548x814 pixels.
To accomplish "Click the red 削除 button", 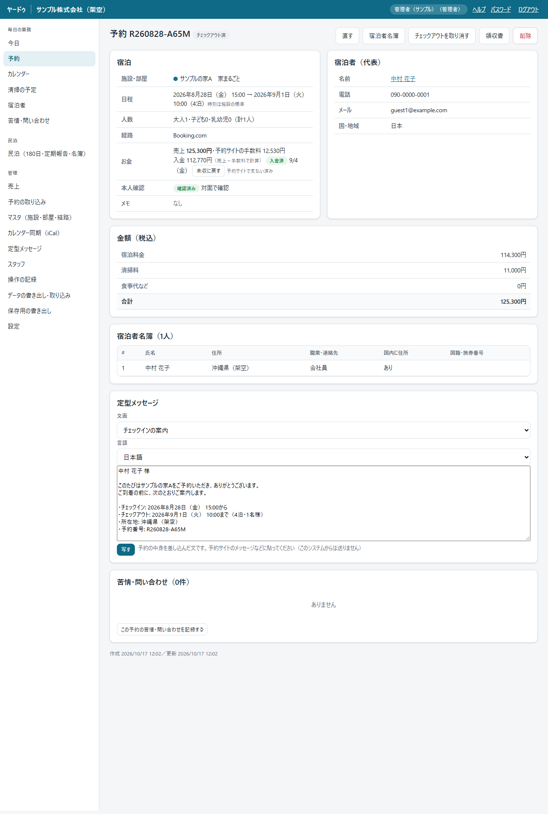I will coord(525,36).
